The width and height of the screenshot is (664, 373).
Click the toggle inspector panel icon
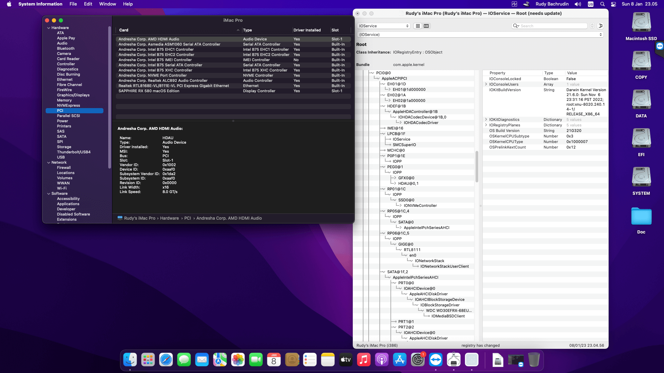601,26
